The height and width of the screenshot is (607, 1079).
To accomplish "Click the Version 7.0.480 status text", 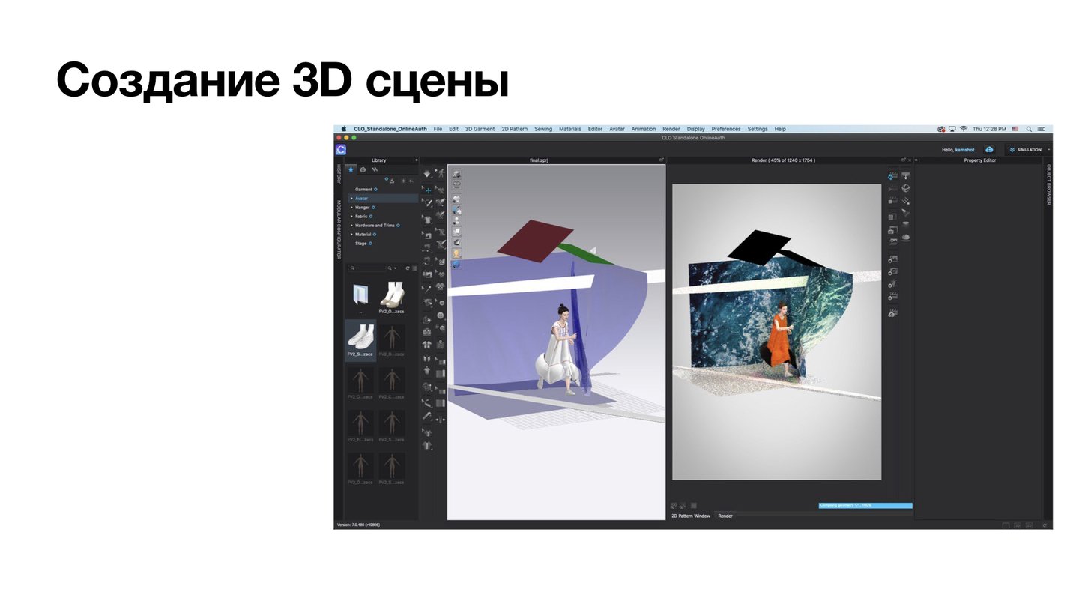I will click(358, 525).
